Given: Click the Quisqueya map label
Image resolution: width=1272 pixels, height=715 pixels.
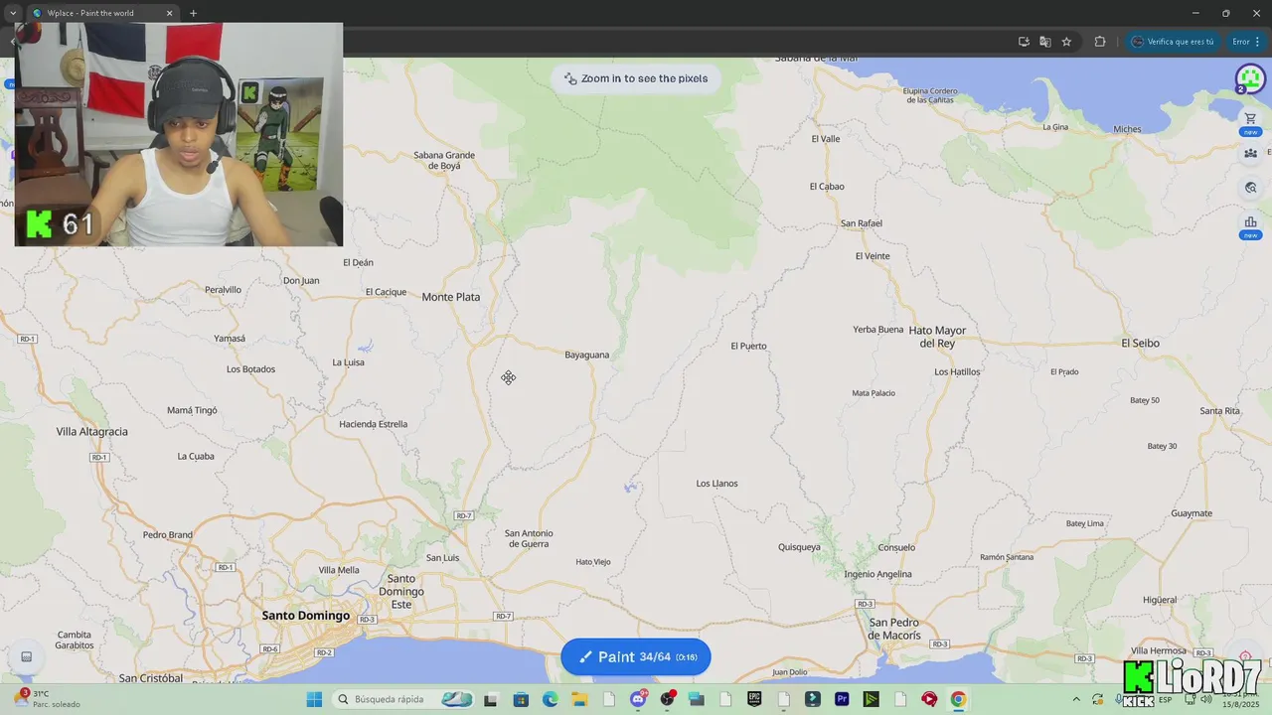Looking at the screenshot, I should [800, 547].
